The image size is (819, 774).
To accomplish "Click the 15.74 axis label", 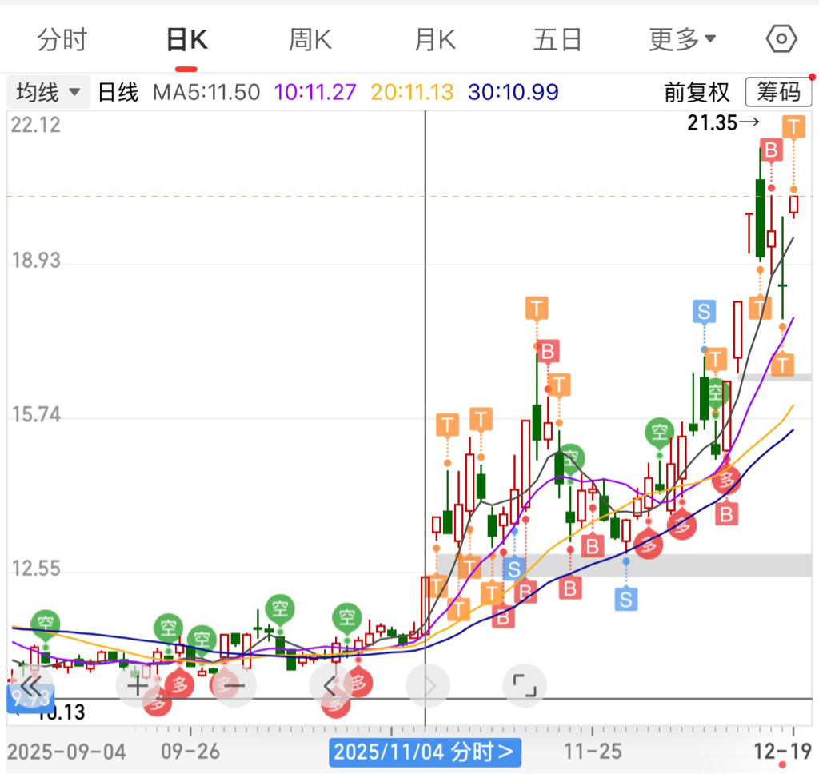I will point(35,415).
